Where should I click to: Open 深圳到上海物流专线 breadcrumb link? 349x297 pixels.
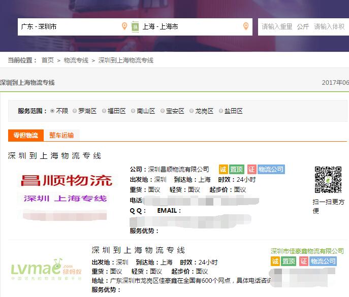pos(126,60)
